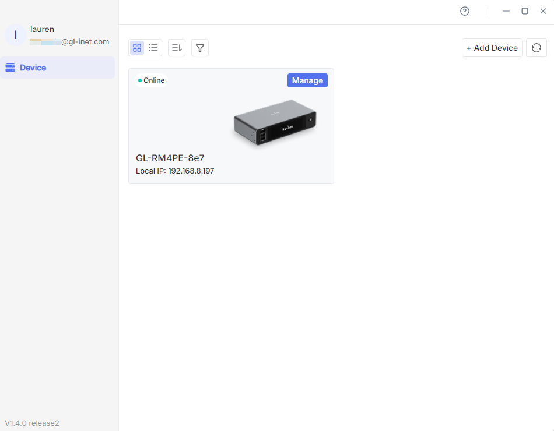The width and height of the screenshot is (554, 431).
Task: Click the lauren user avatar
Action: 16,35
